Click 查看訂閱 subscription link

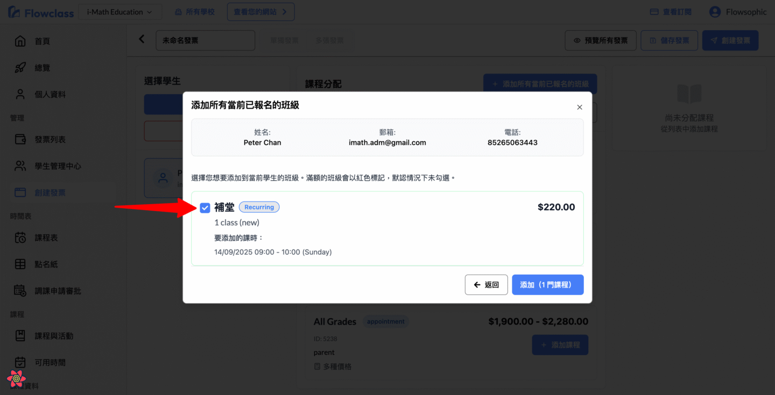click(x=671, y=12)
